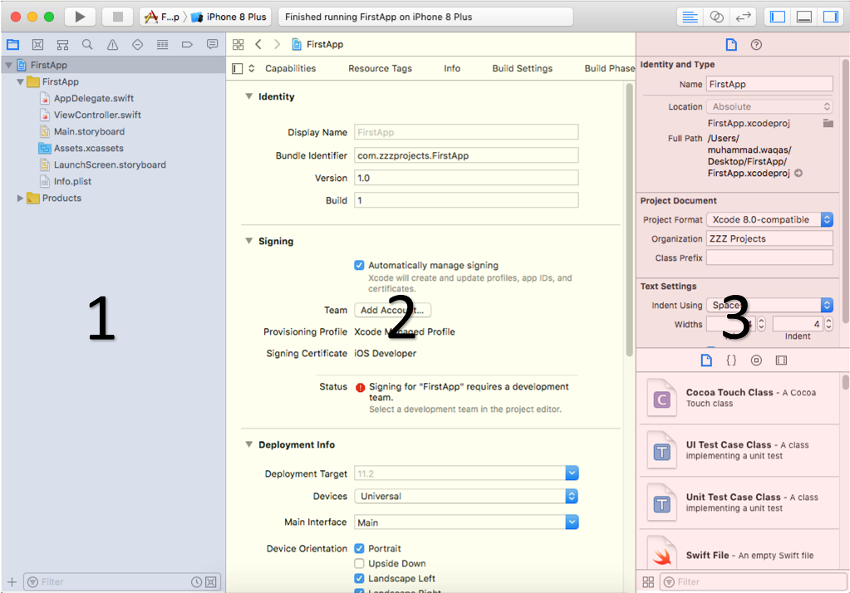Show only recent files filter
850x593 pixels.
tap(196, 582)
